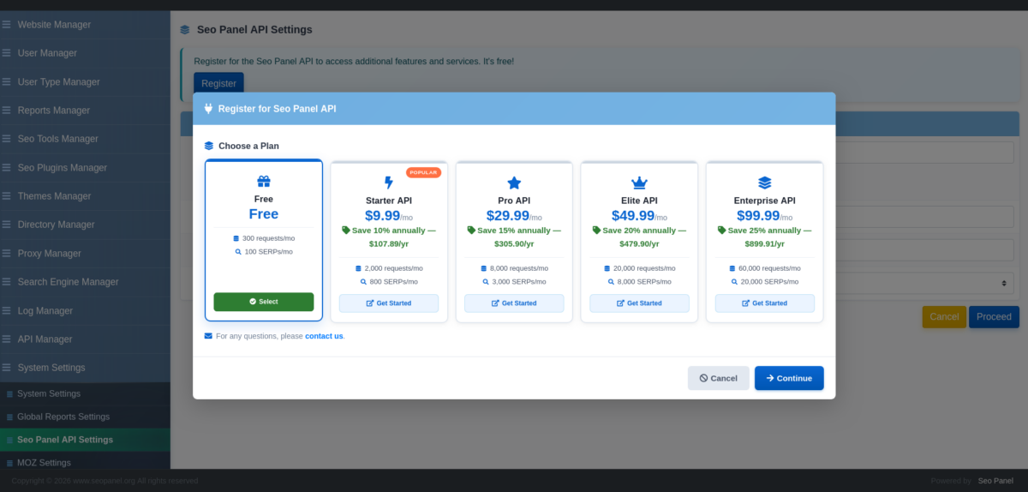Click the star icon on Pro API
1028x492 pixels.
click(x=514, y=183)
